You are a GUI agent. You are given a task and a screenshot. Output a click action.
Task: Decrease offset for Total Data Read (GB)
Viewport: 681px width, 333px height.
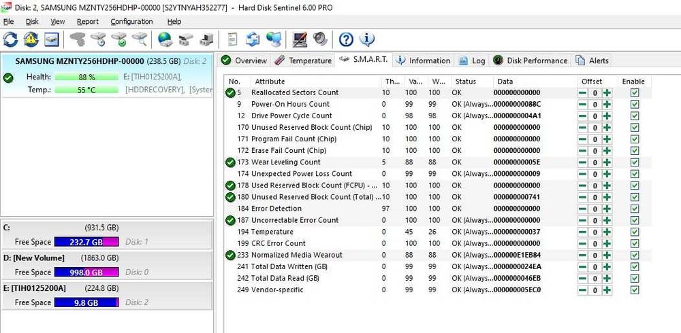tap(582, 279)
